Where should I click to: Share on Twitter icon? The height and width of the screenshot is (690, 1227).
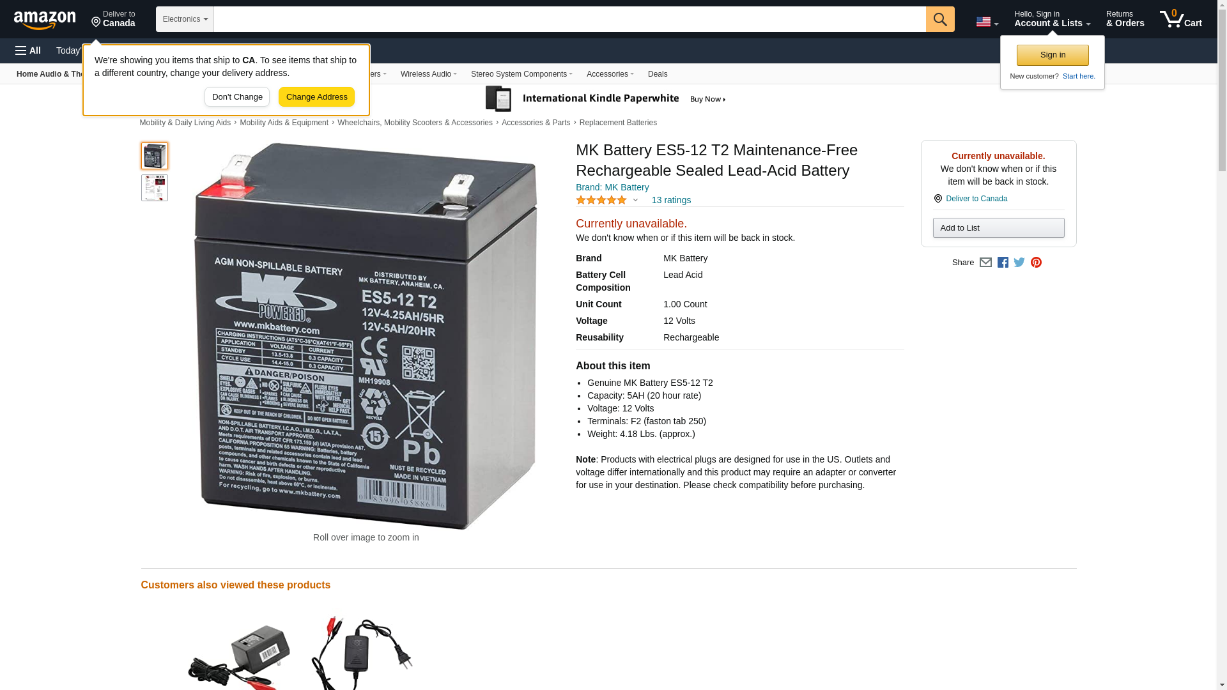click(1019, 263)
